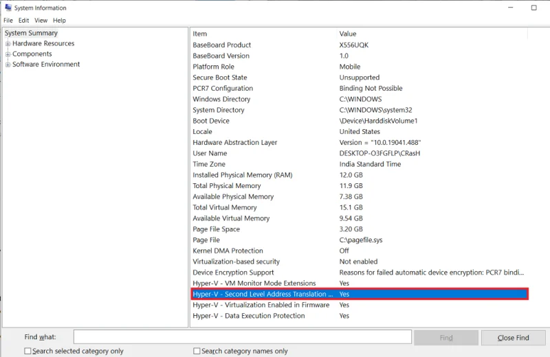Select the Hardware Resources tree item

[x=43, y=43]
